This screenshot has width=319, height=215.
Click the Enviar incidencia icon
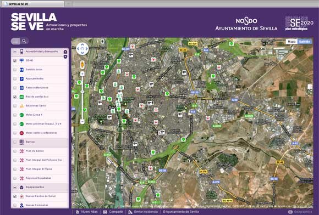pyautogui.click(x=130, y=212)
